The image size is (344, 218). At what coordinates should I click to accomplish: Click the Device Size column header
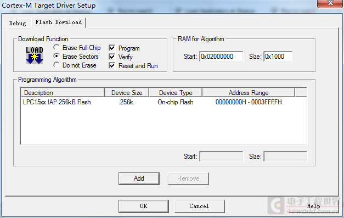click(x=127, y=92)
